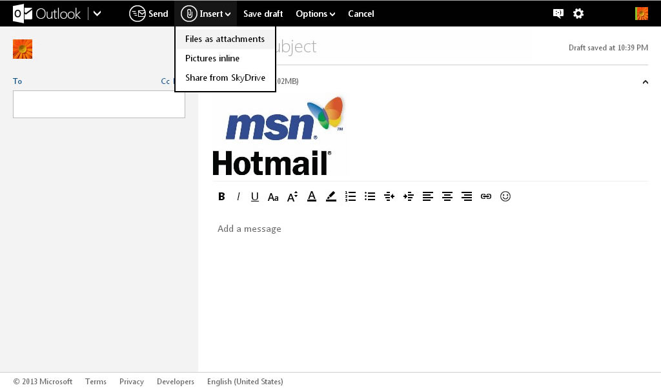
Task: Click the Insert paperclip icon
Action: pyautogui.click(x=189, y=14)
